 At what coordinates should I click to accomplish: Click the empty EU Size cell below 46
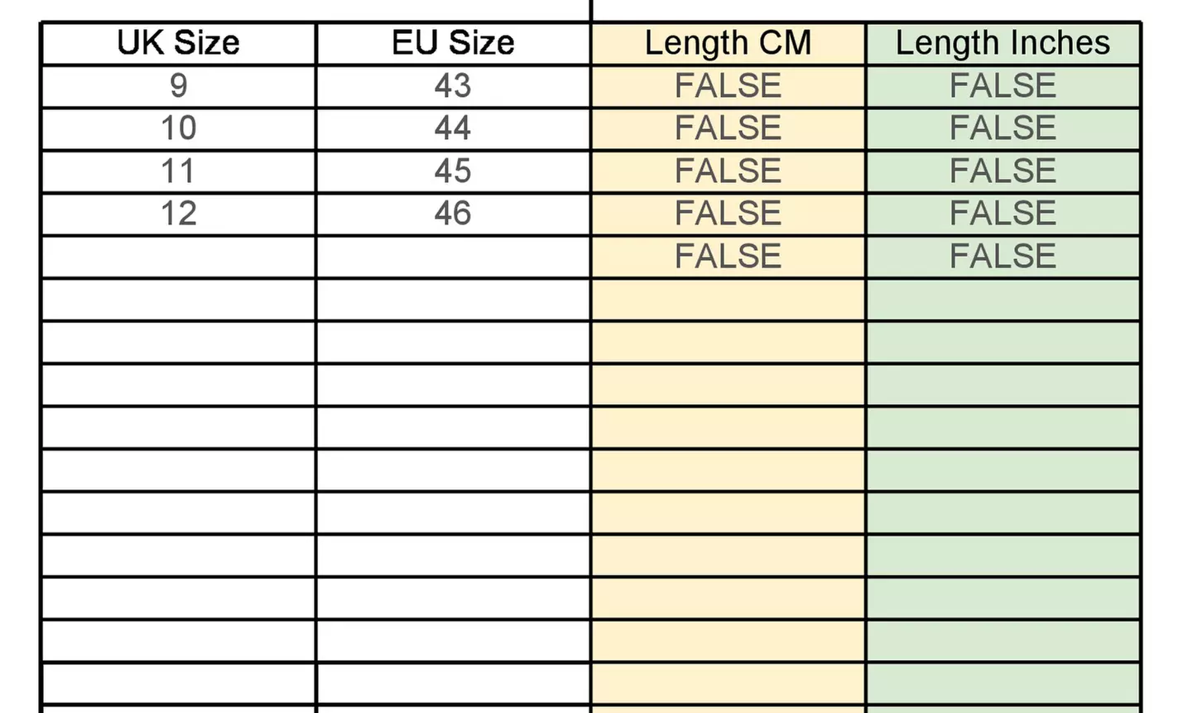(x=453, y=257)
